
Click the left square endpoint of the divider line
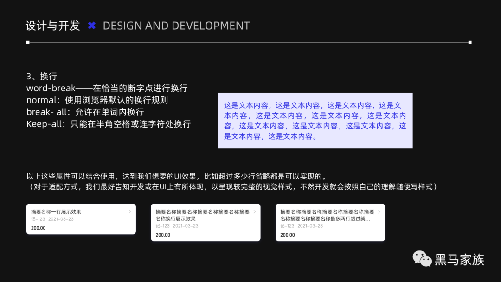pyautogui.click(x=28, y=42)
